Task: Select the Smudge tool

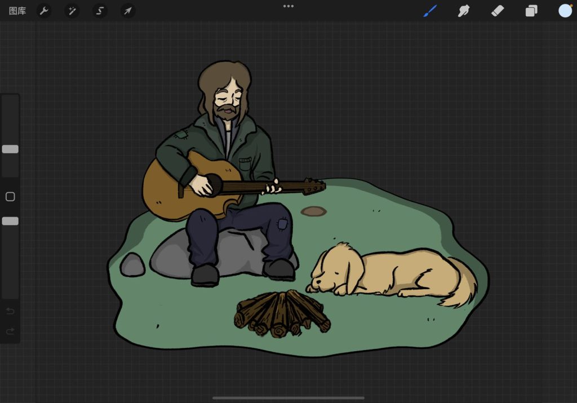Action: (464, 11)
